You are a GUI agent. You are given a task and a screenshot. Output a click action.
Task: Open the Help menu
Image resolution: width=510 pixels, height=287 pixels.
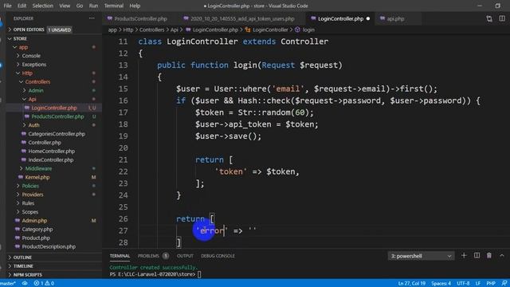pyautogui.click(x=135, y=6)
